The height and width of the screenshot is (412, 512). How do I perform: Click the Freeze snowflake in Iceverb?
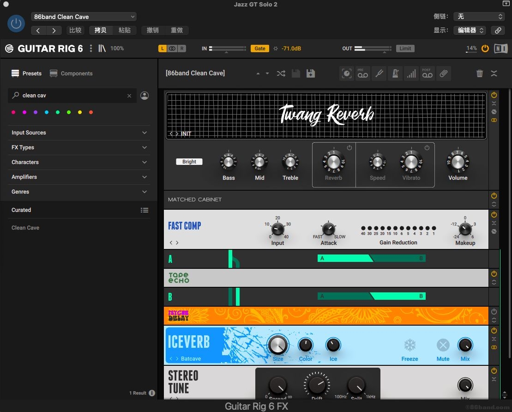pyautogui.click(x=410, y=345)
